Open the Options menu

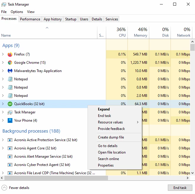pyautogui.click(x=17, y=12)
